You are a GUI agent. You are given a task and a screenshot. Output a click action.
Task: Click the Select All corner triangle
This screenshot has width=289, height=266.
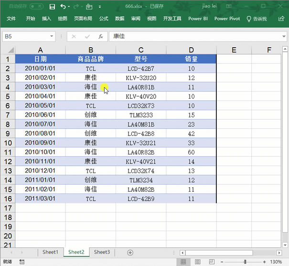pyautogui.click(x=11, y=50)
